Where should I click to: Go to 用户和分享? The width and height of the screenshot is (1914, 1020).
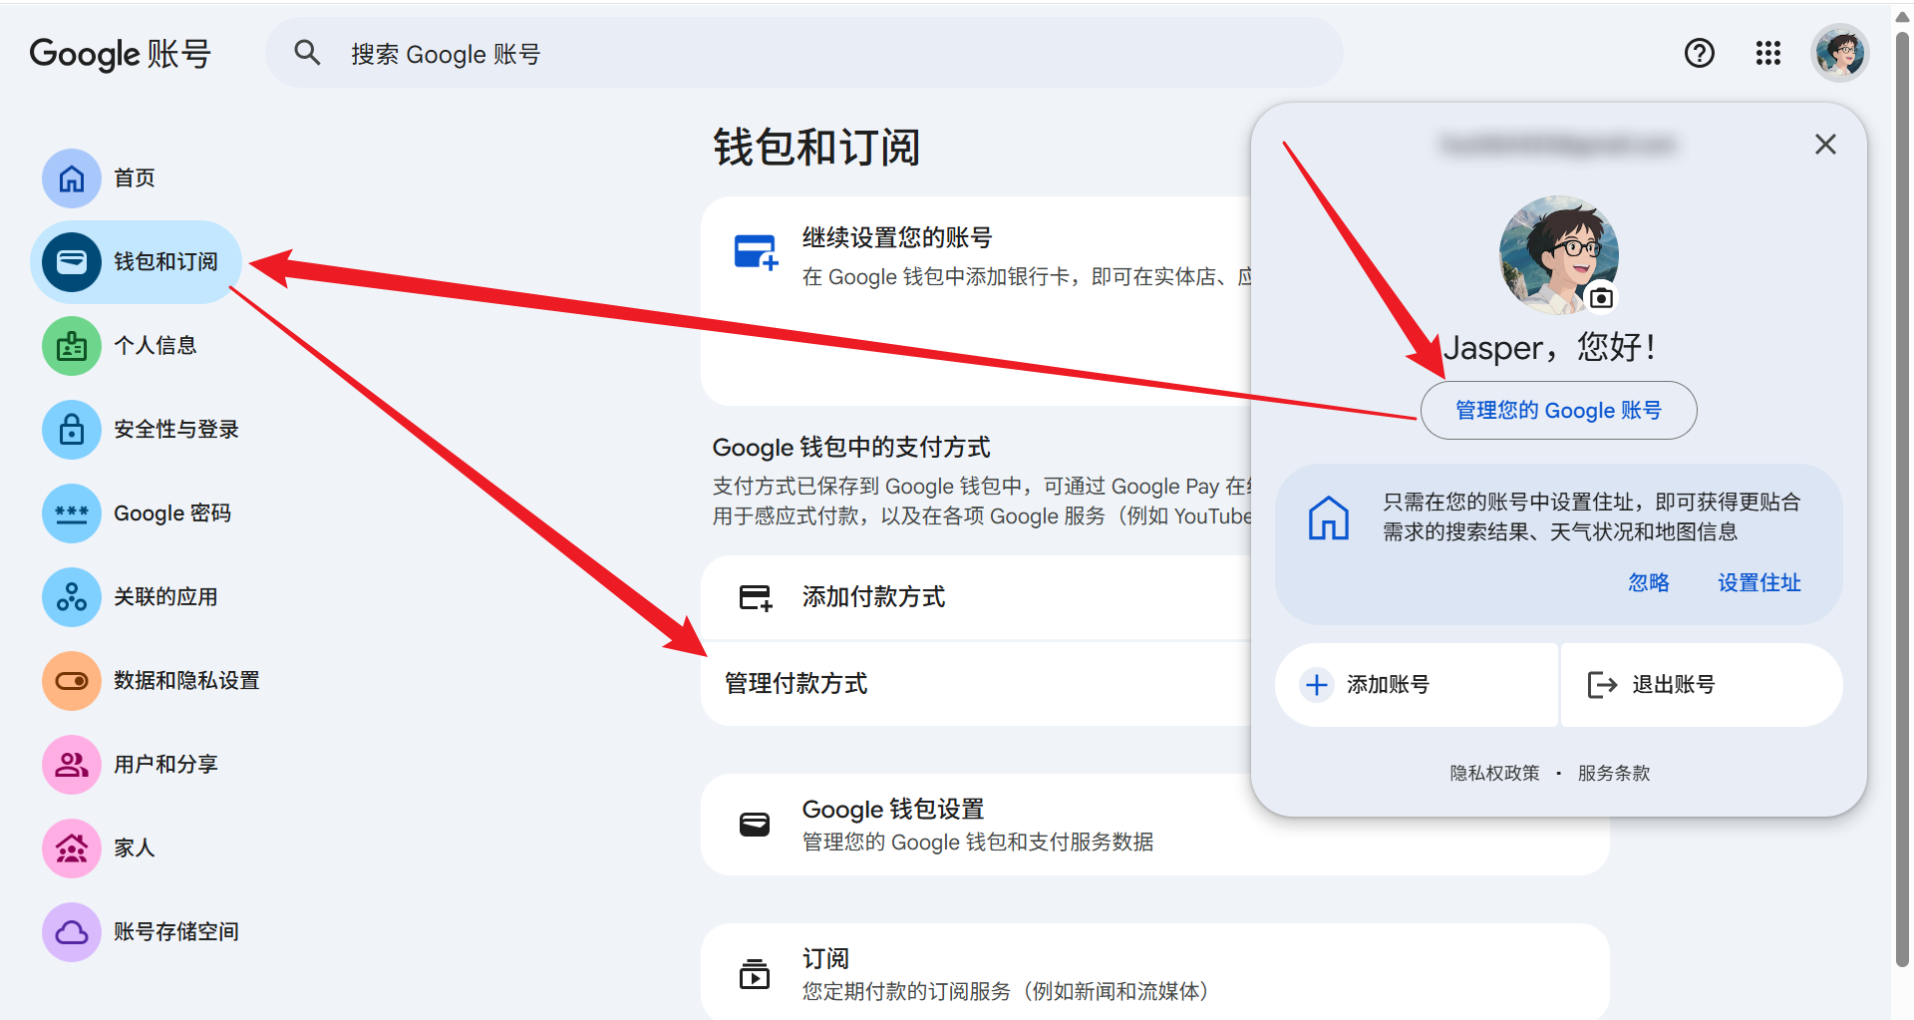[136, 765]
